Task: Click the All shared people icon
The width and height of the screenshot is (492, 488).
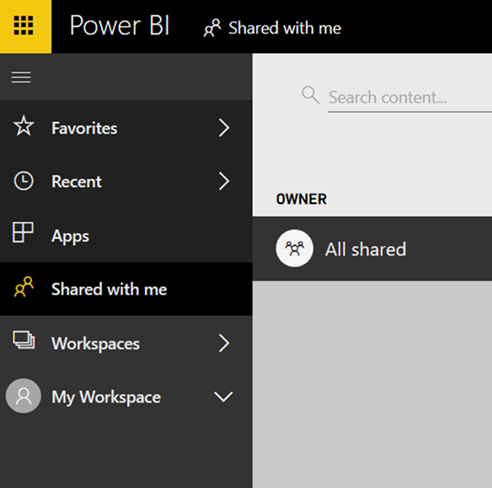Action: click(294, 249)
